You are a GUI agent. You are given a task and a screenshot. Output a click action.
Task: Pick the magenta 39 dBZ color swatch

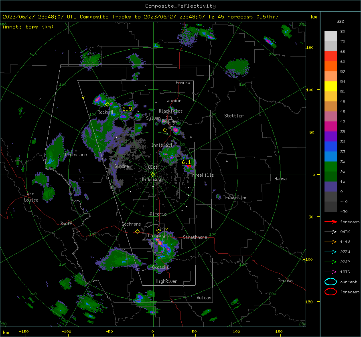coord(331,127)
